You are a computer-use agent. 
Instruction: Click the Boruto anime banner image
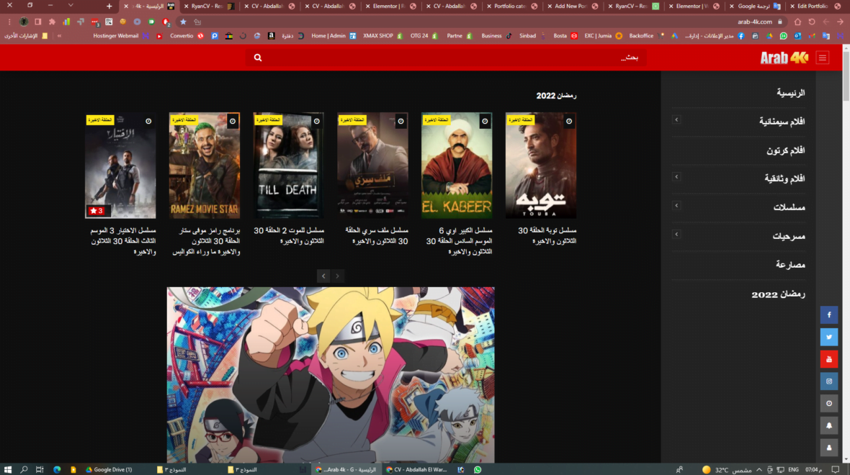(330, 374)
